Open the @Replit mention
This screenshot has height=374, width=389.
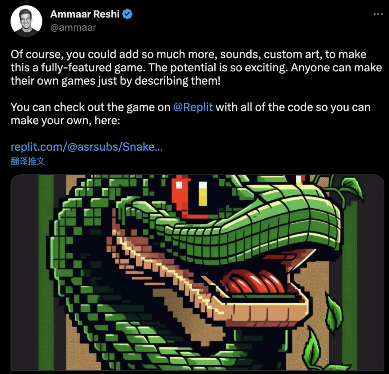[193, 107]
